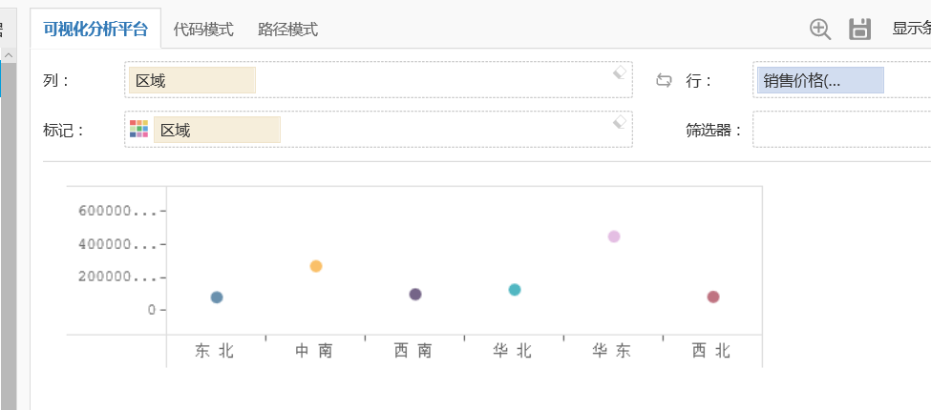
Task: Click the 中南 orange data point
Action: [316, 266]
